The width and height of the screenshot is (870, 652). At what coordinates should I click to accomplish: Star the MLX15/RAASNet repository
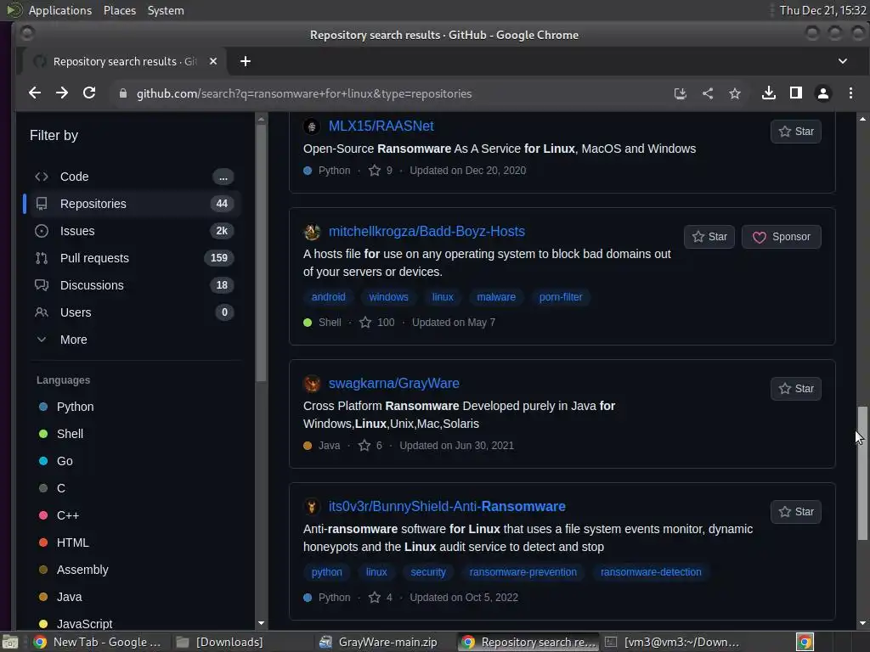(795, 132)
